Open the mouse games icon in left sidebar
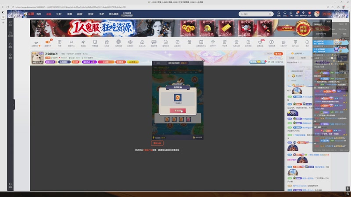 [x=10, y=45]
